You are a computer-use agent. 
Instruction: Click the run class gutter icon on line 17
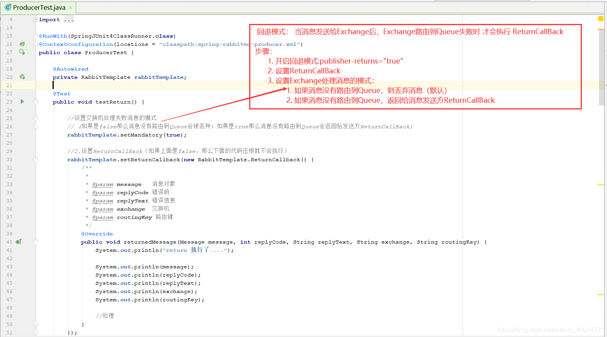(22, 52)
